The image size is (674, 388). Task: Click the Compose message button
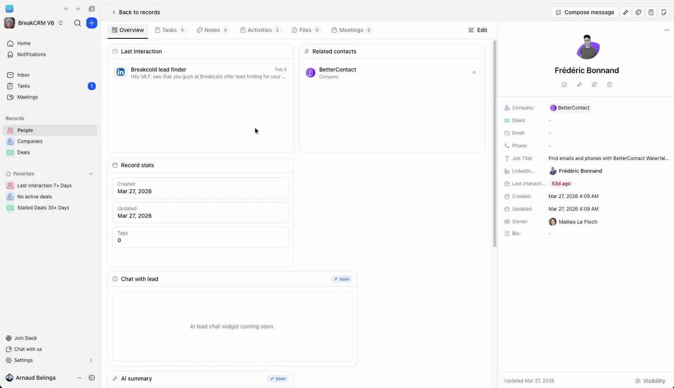pos(585,12)
